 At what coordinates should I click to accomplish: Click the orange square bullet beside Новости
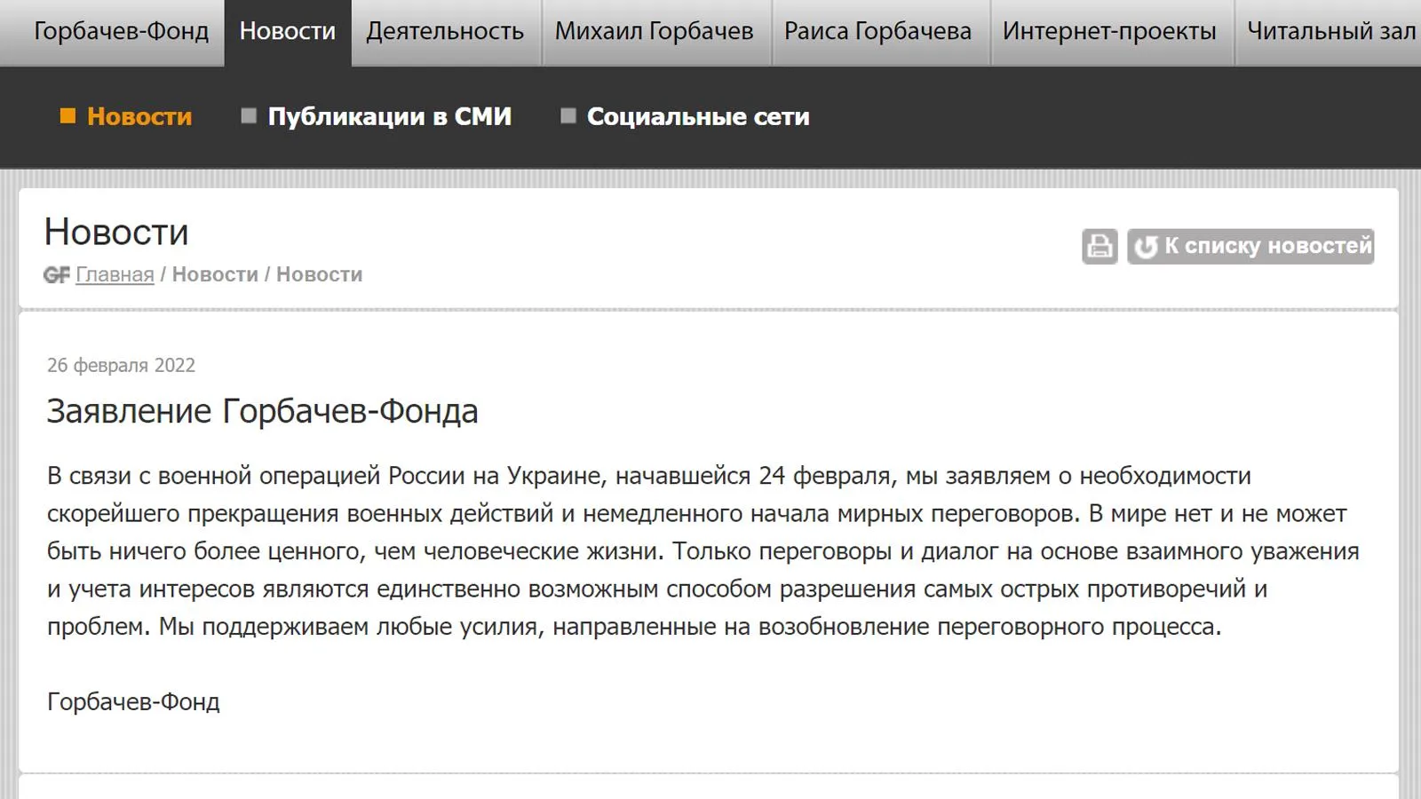[67, 115]
